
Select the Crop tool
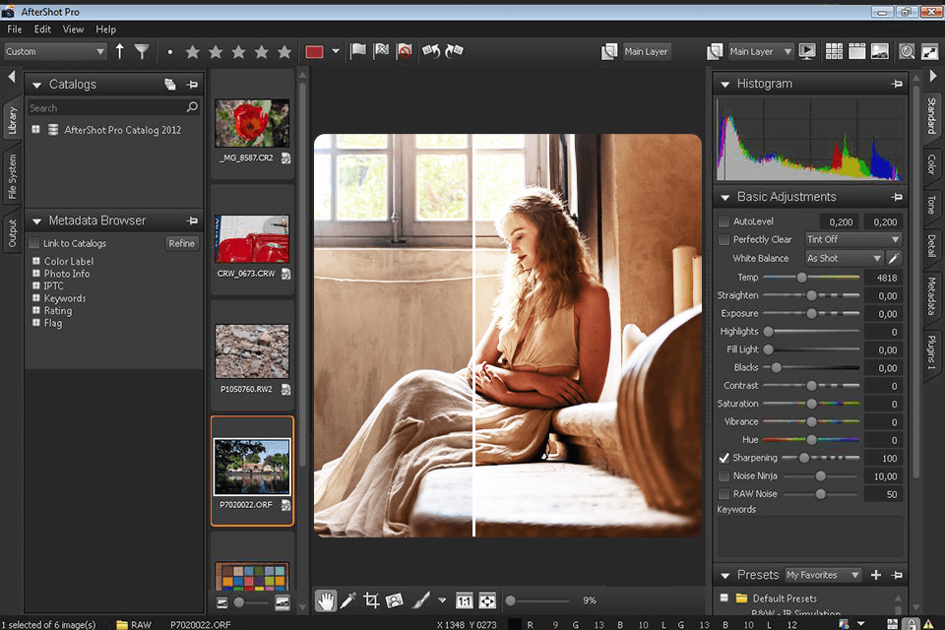[371, 599]
